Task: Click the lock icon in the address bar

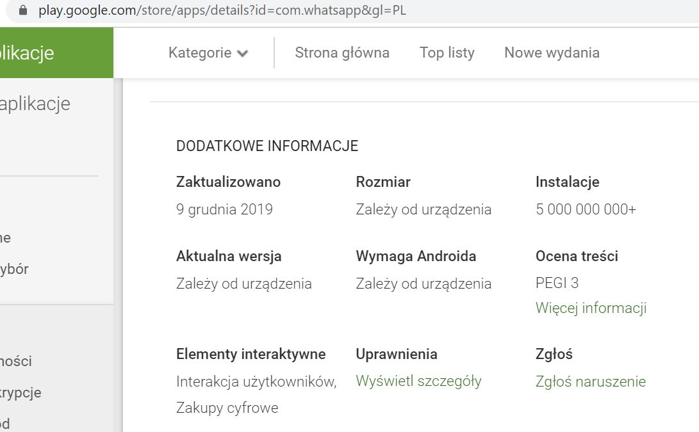Action: tap(22, 10)
